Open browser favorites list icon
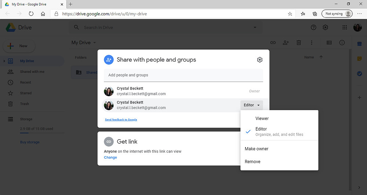The image size is (367, 195). coord(303,14)
